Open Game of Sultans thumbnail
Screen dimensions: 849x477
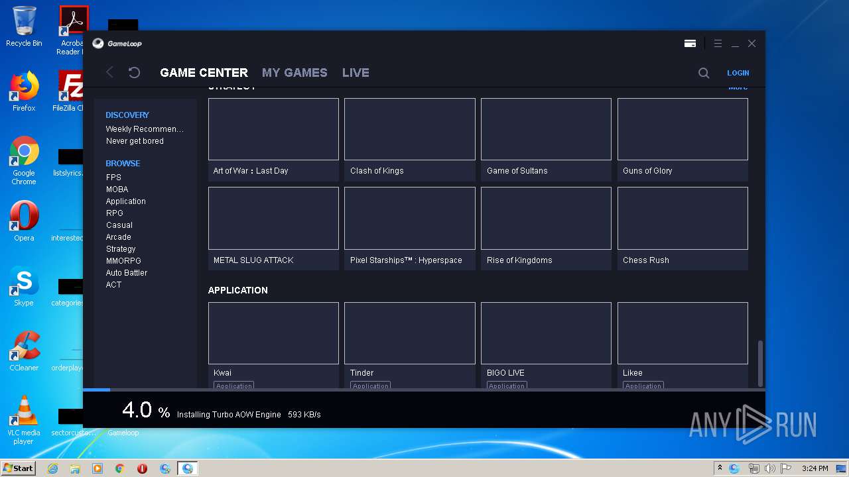pos(546,129)
